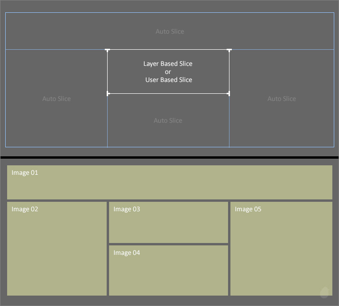Image resolution: width=339 pixels, height=306 pixels.
Task: Select the right Auto Slice area
Action: (282, 99)
